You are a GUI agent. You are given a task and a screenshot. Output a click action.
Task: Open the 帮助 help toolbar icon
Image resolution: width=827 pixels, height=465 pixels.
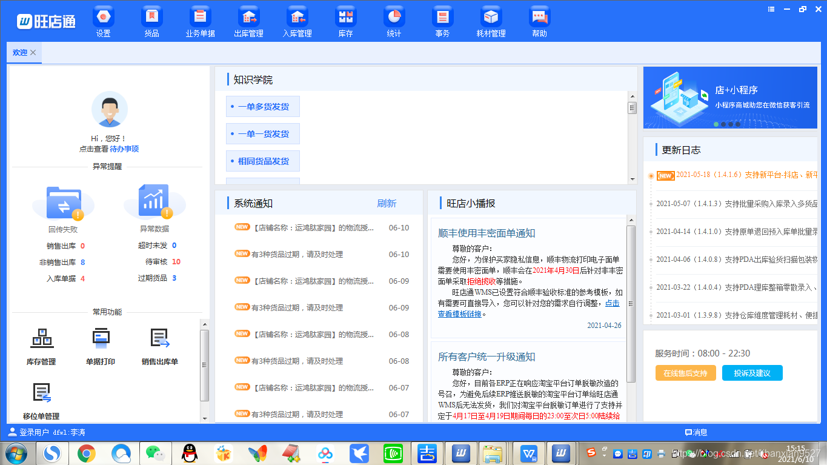click(x=540, y=16)
